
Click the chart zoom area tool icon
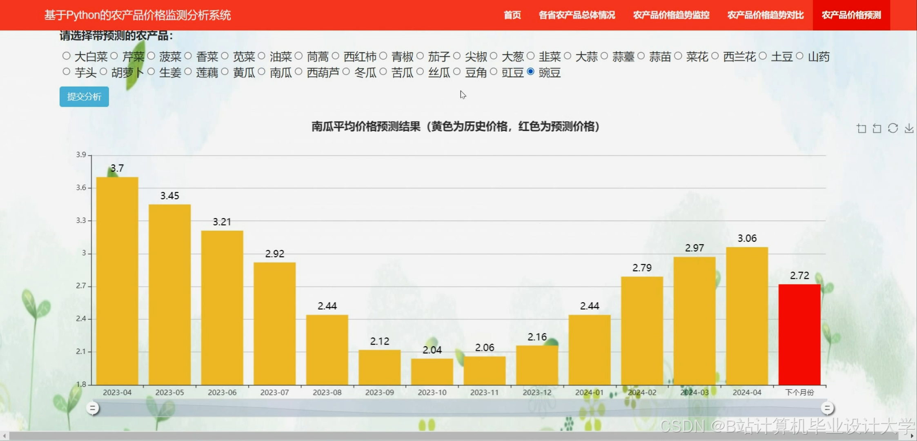(x=861, y=129)
